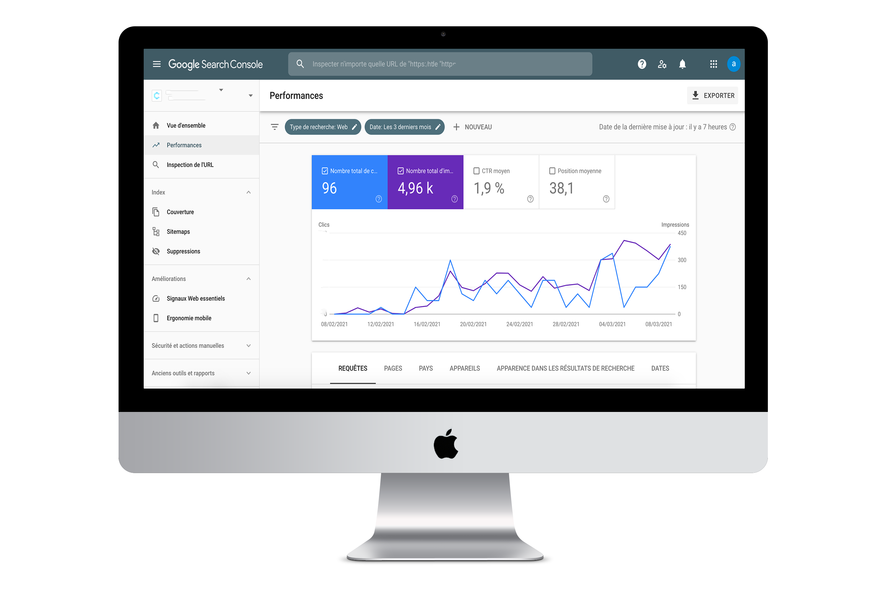
Task: Click the Ergonomie mobile icon
Action: point(156,318)
